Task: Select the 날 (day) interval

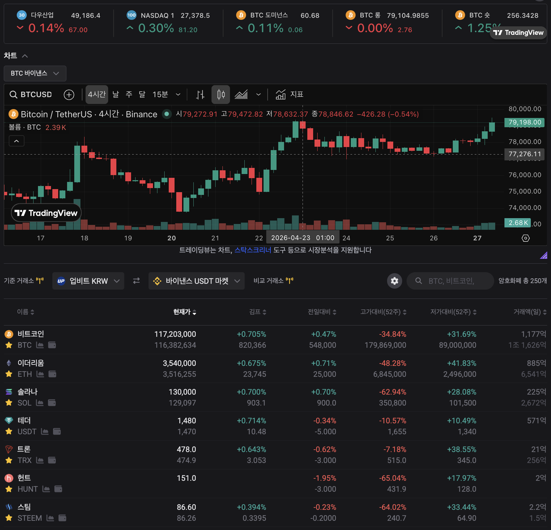Action: [116, 94]
